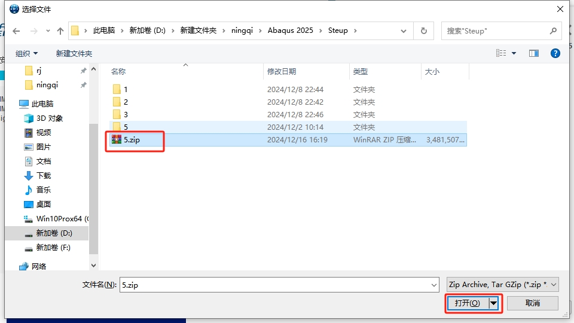Open folder 2 in the file list

(x=126, y=102)
